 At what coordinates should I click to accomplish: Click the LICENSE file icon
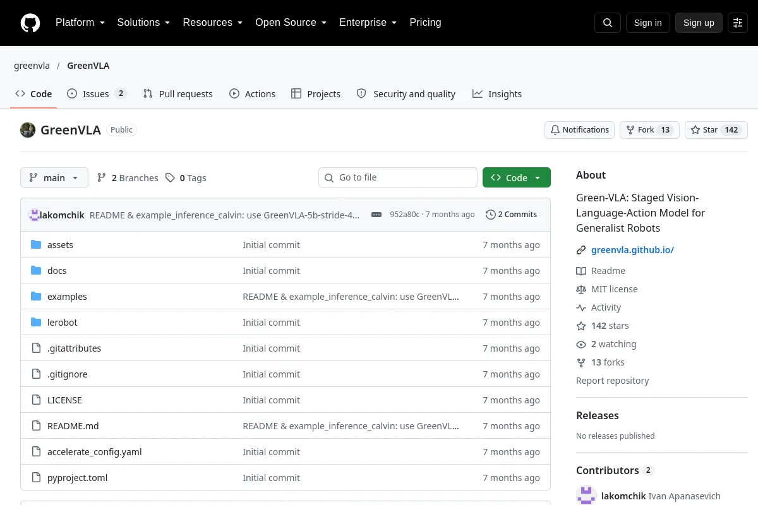coord(36,400)
